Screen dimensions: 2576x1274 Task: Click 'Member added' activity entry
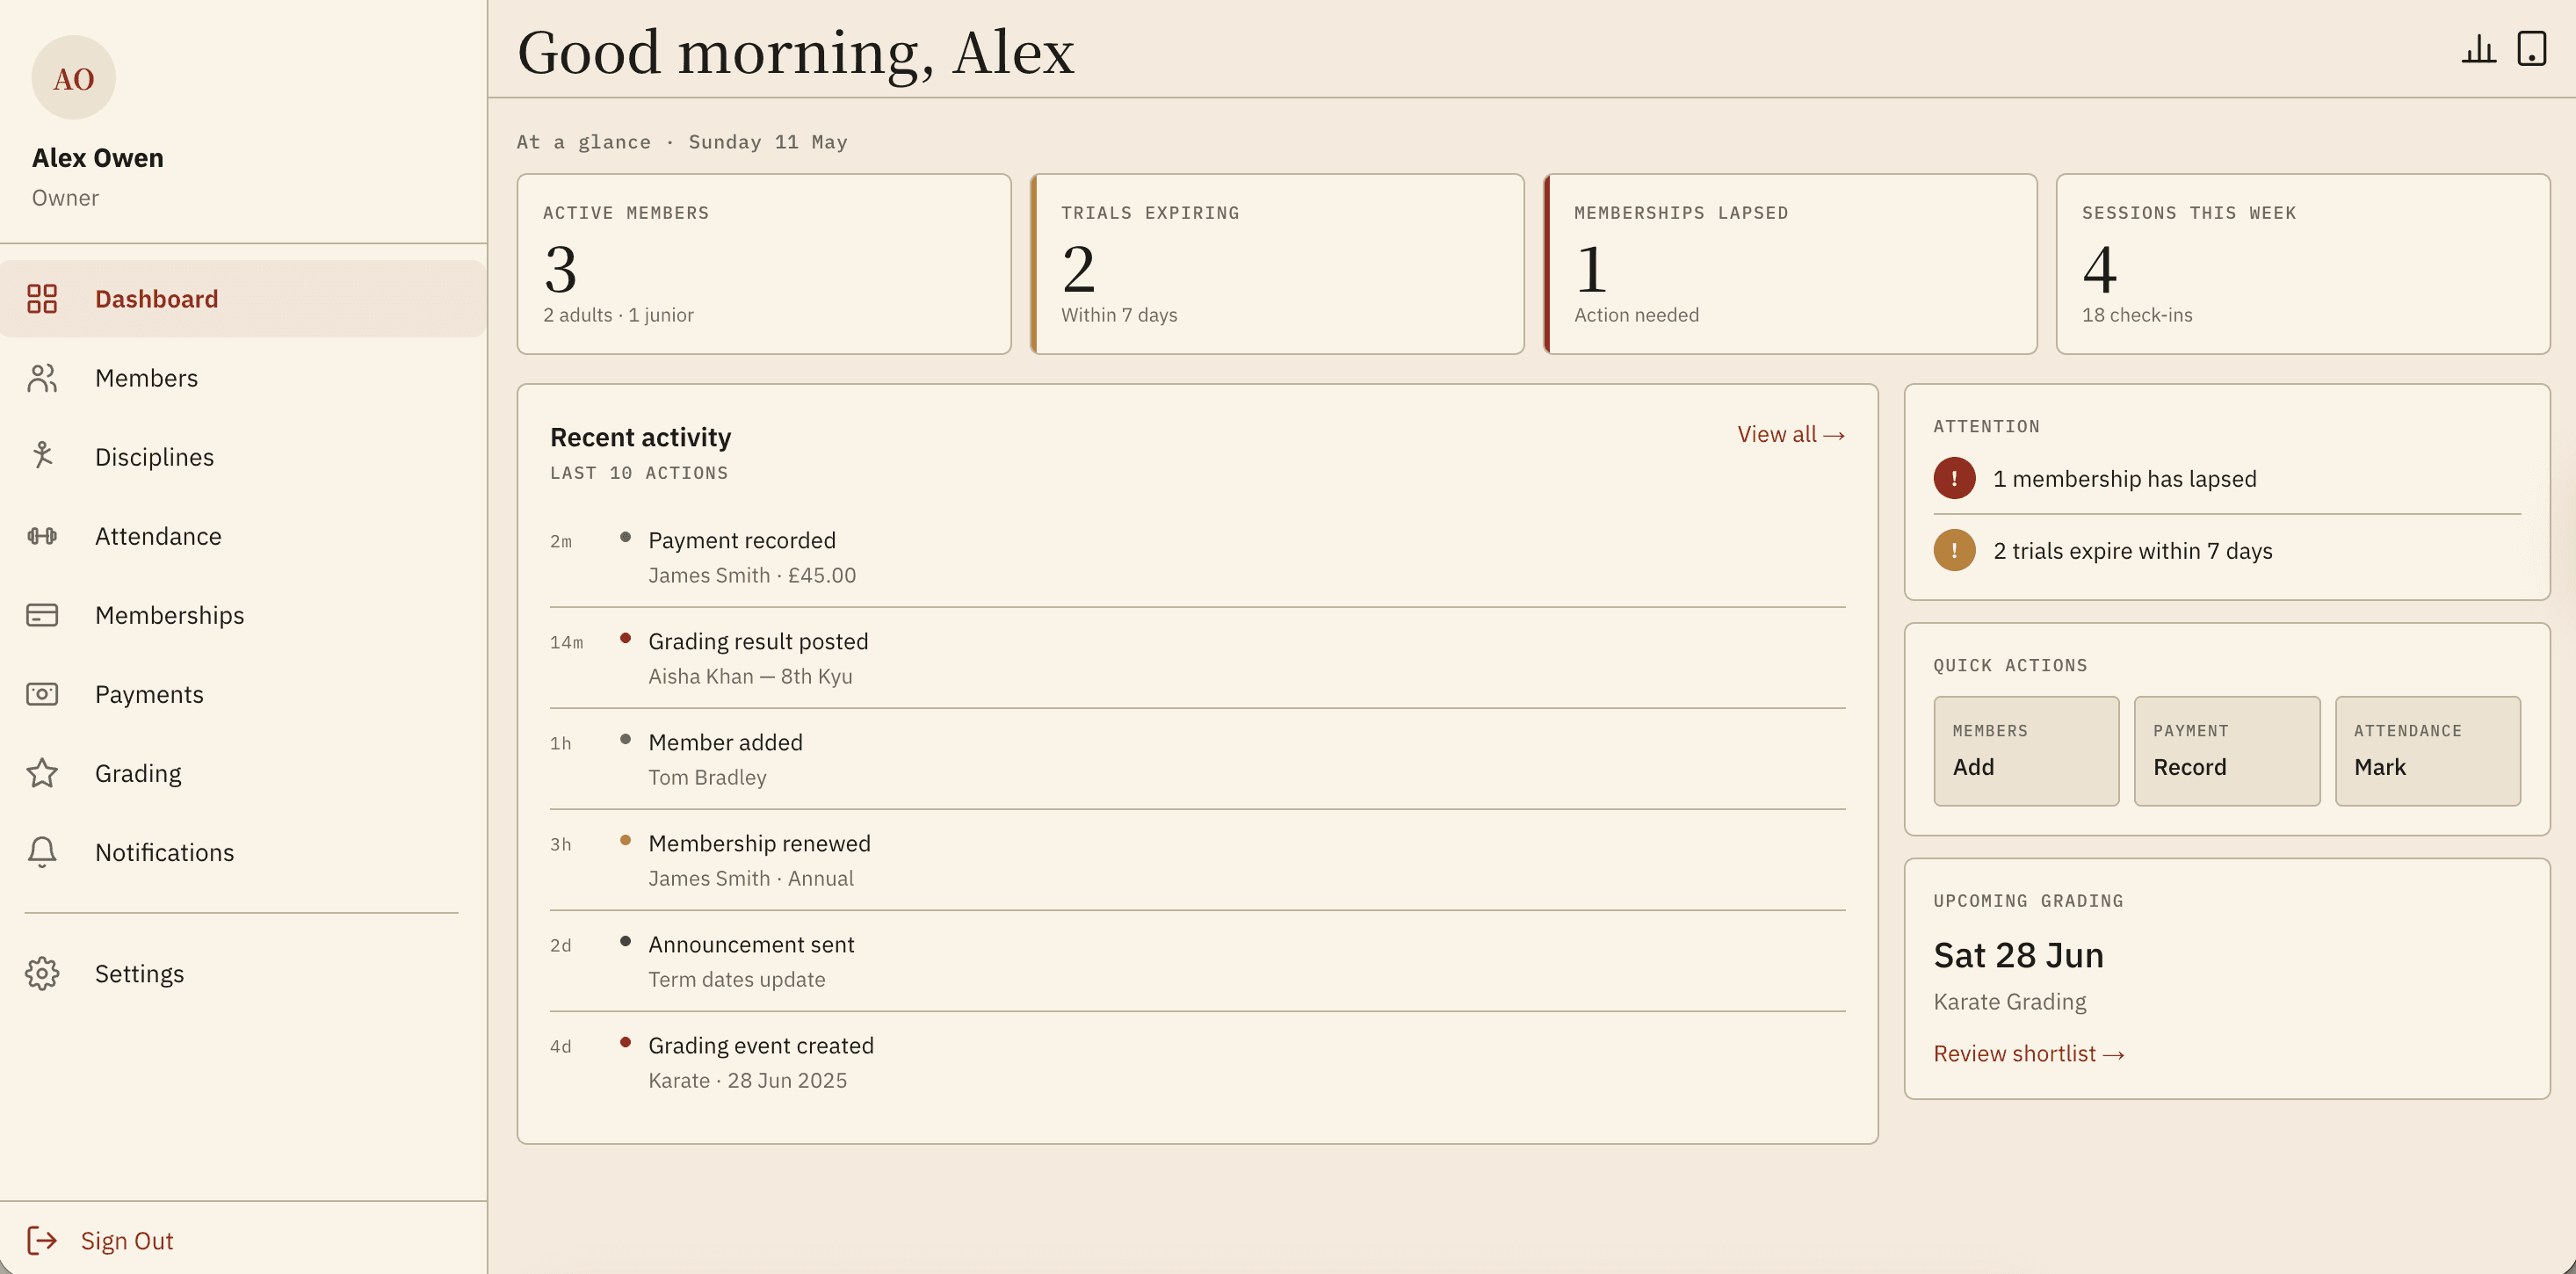click(x=1197, y=759)
